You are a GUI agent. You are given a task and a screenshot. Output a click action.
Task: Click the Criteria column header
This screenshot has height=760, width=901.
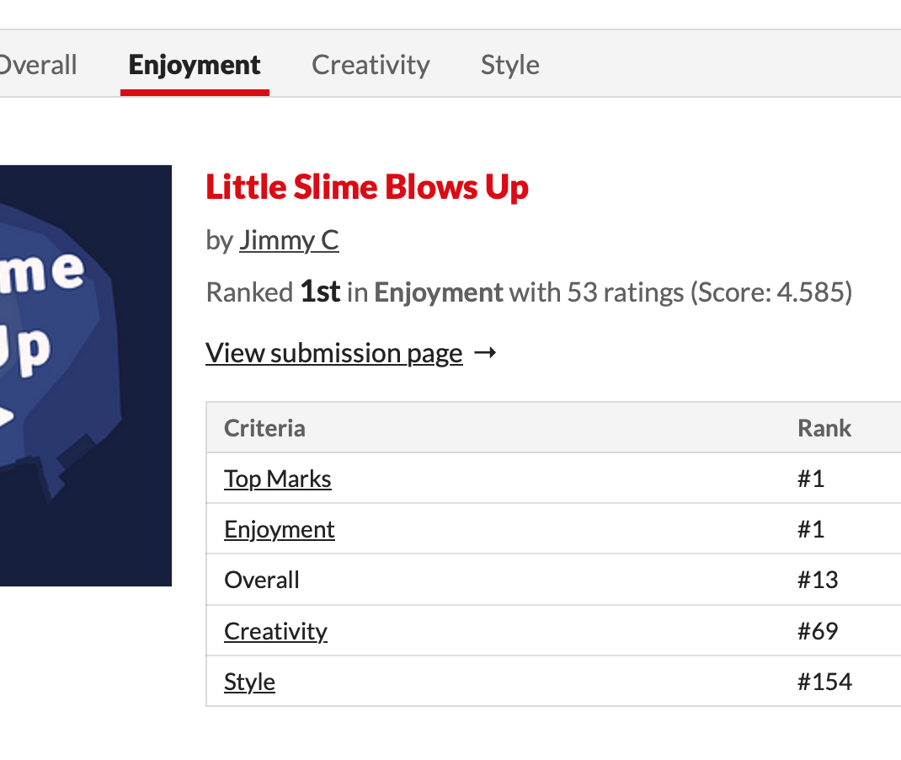264,428
